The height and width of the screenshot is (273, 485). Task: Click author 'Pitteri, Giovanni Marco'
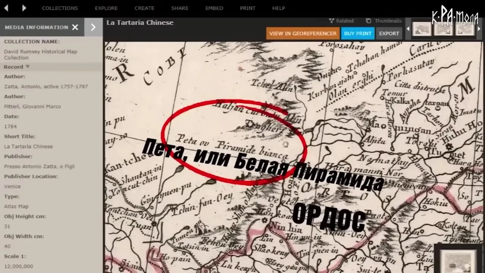33,107
